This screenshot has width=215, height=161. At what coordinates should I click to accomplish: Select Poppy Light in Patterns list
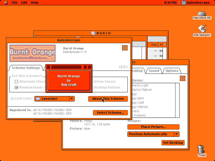click(153, 103)
